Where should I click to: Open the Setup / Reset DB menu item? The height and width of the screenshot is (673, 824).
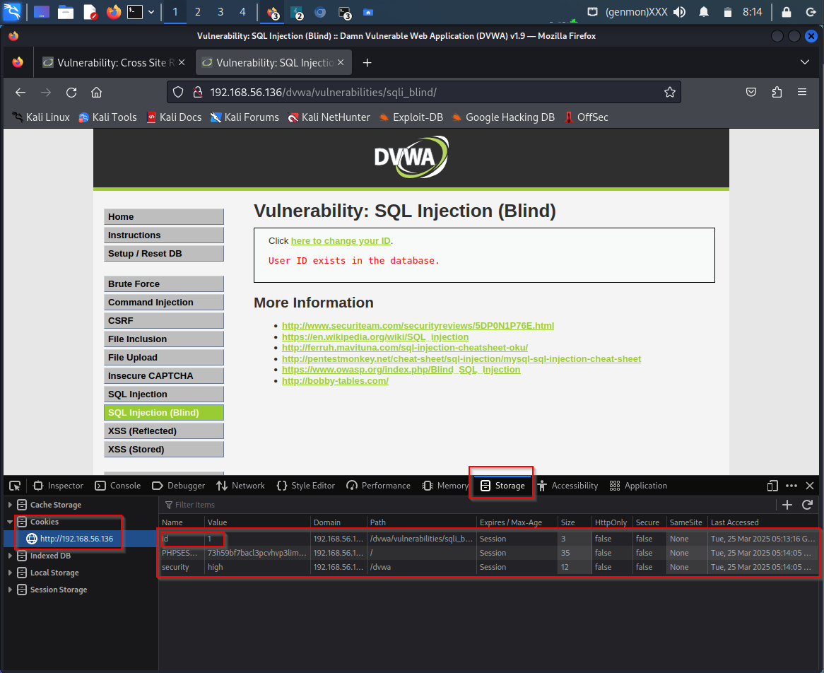click(x=163, y=253)
